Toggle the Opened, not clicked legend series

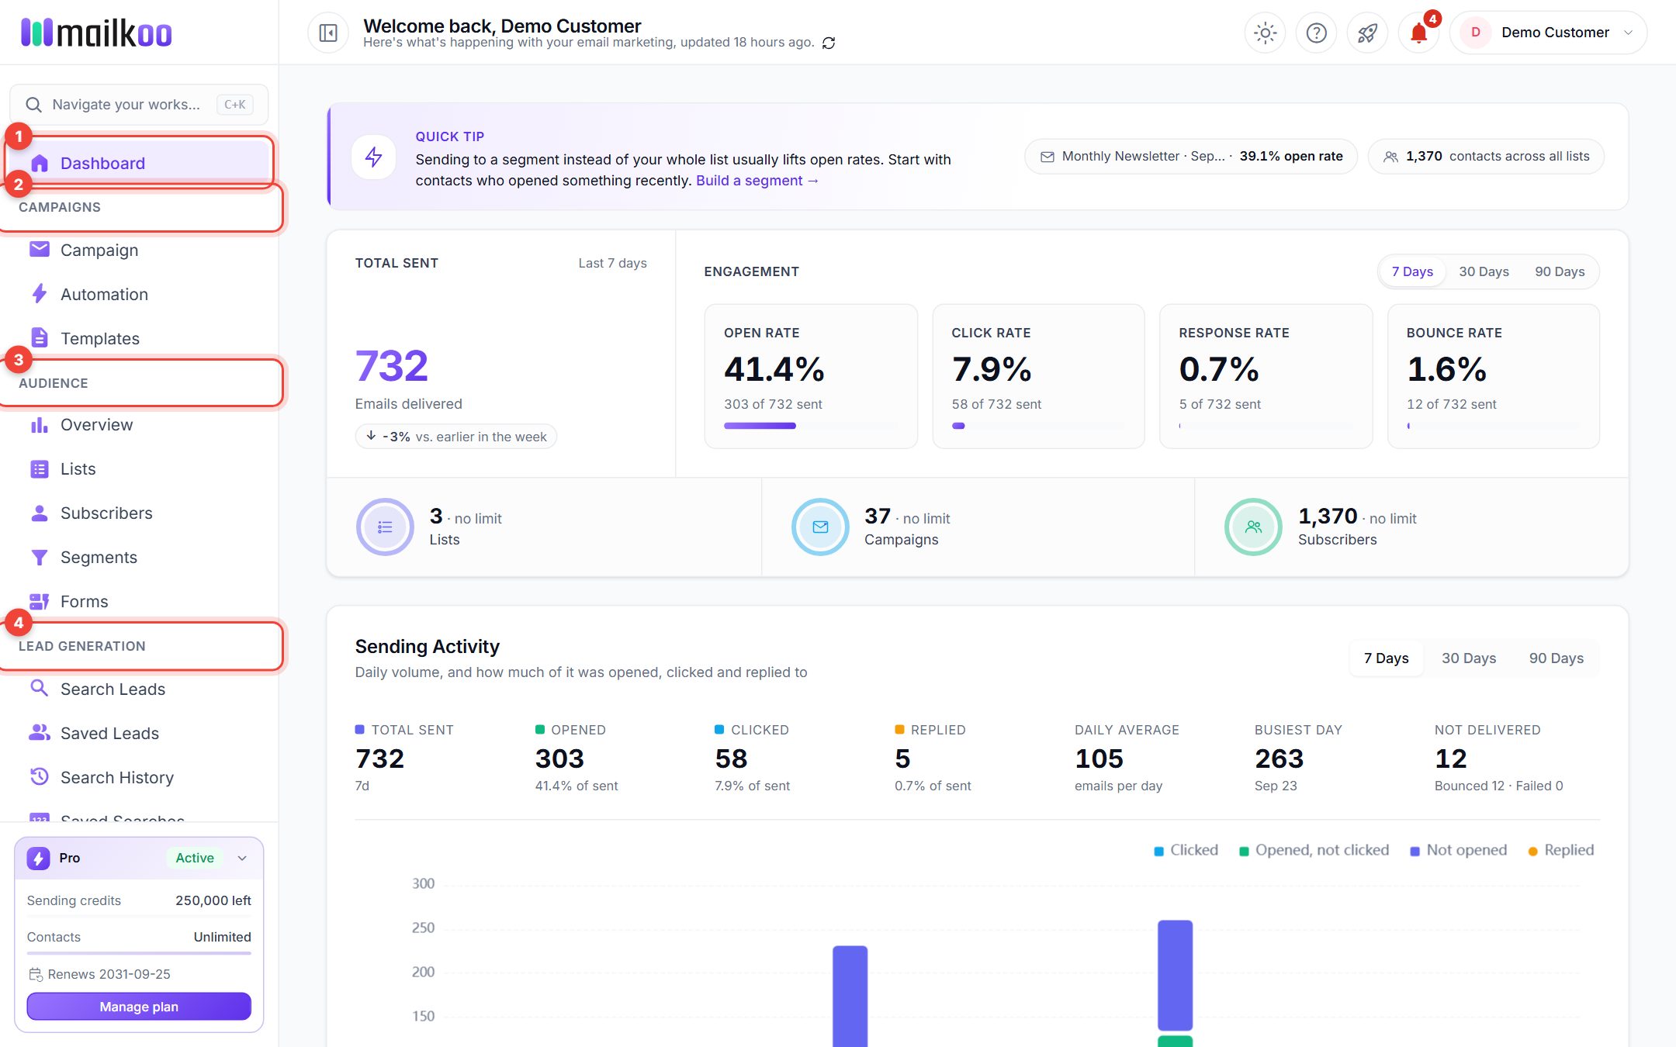click(x=1314, y=851)
